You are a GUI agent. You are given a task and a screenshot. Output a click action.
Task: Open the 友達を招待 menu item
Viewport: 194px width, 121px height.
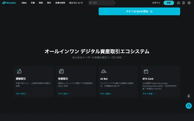[60, 3]
